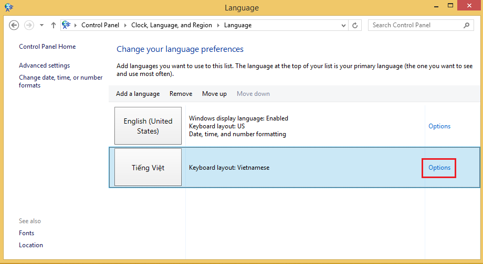
Task: Click Remove in the language toolbar
Action: pos(181,94)
